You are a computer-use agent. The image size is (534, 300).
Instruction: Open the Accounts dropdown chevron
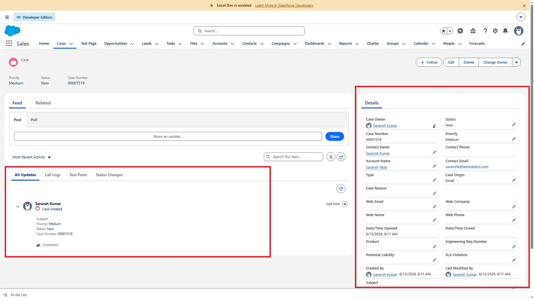point(233,44)
